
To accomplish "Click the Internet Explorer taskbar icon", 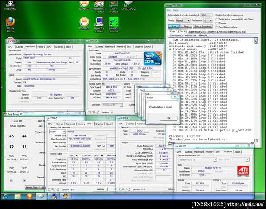I will click(6, 196).
